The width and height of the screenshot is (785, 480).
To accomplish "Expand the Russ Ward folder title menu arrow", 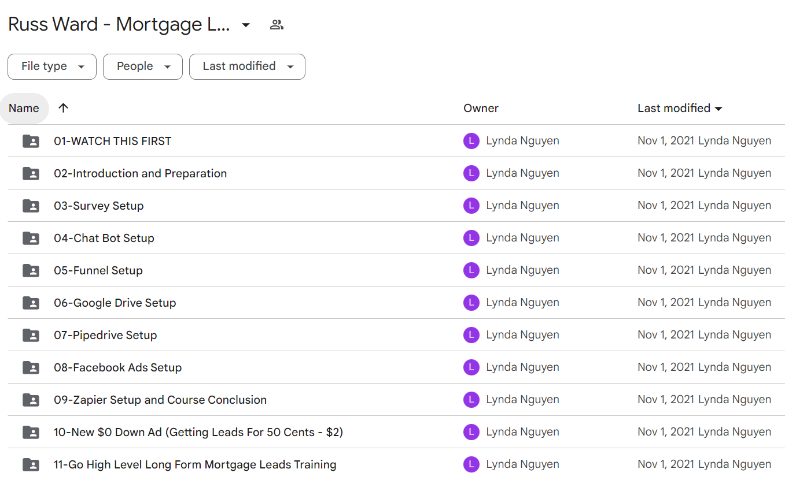I will tap(246, 25).
